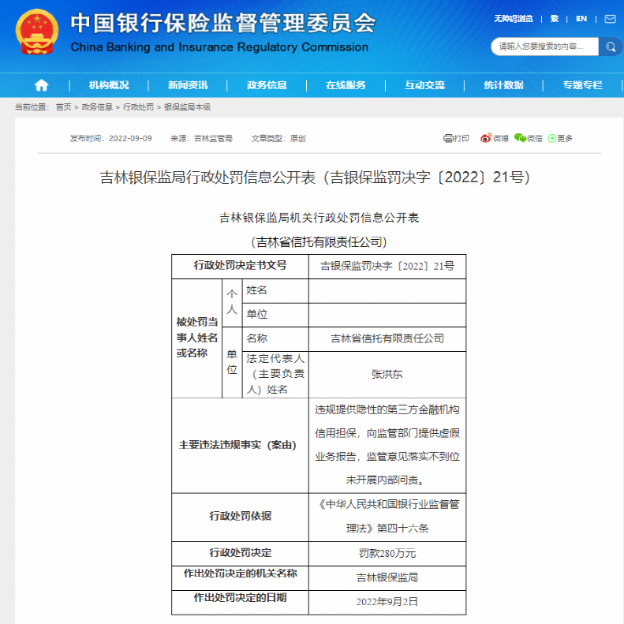624x624 pixels.
Task: Switch to Traditional Chinese (繁)
Action: 555,18
